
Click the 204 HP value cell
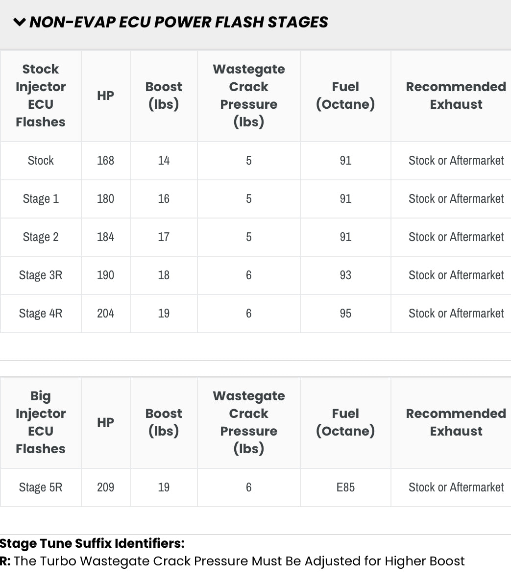coord(105,314)
